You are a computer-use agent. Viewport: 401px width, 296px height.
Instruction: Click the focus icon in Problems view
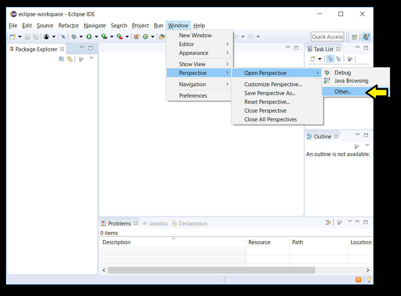[x=340, y=223]
